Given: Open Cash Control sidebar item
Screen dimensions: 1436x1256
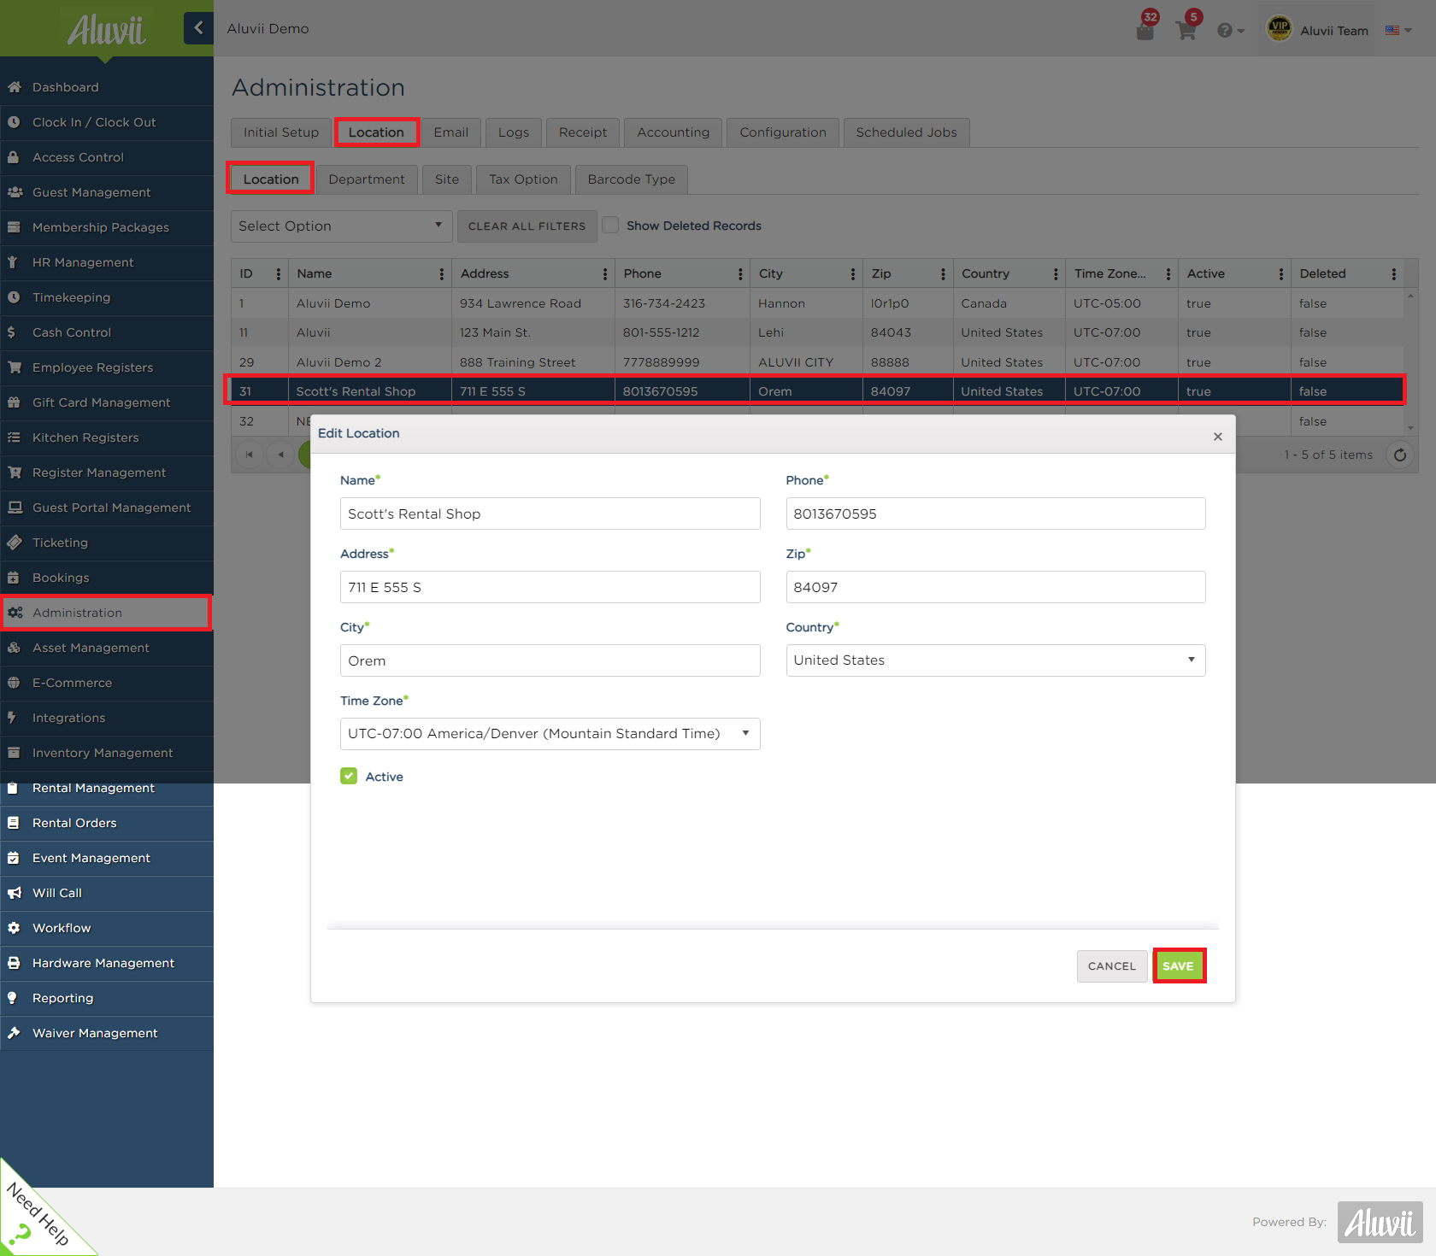Looking at the screenshot, I should point(107,332).
